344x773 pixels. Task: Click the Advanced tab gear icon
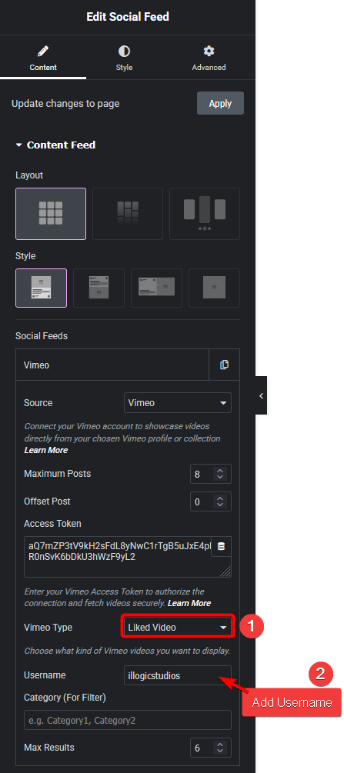[209, 51]
